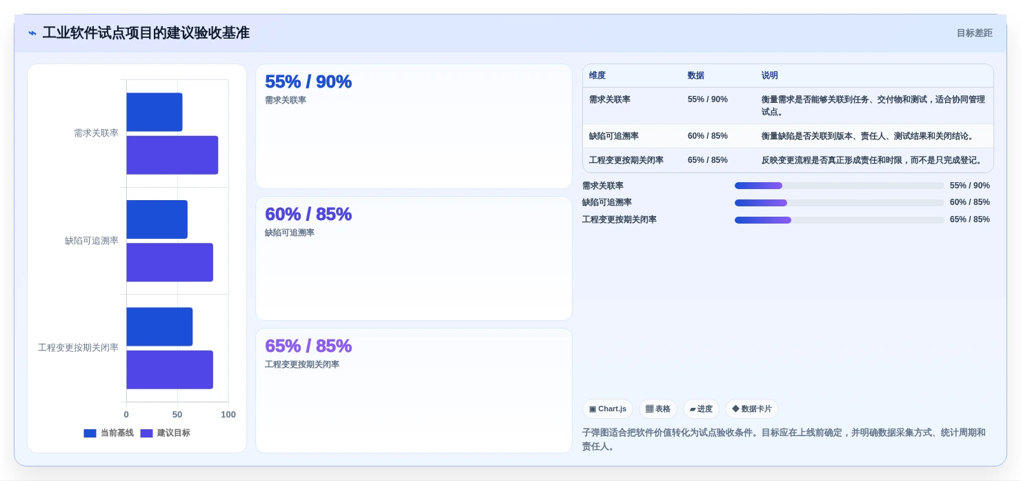Click the 100 tick on chart axis
Screen dimensions: 1021x481
pyautogui.click(x=228, y=415)
